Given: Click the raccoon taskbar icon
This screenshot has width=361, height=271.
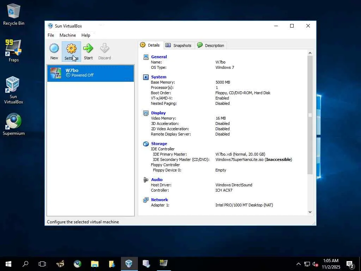Looking at the screenshot, I should [x=60, y=264].
